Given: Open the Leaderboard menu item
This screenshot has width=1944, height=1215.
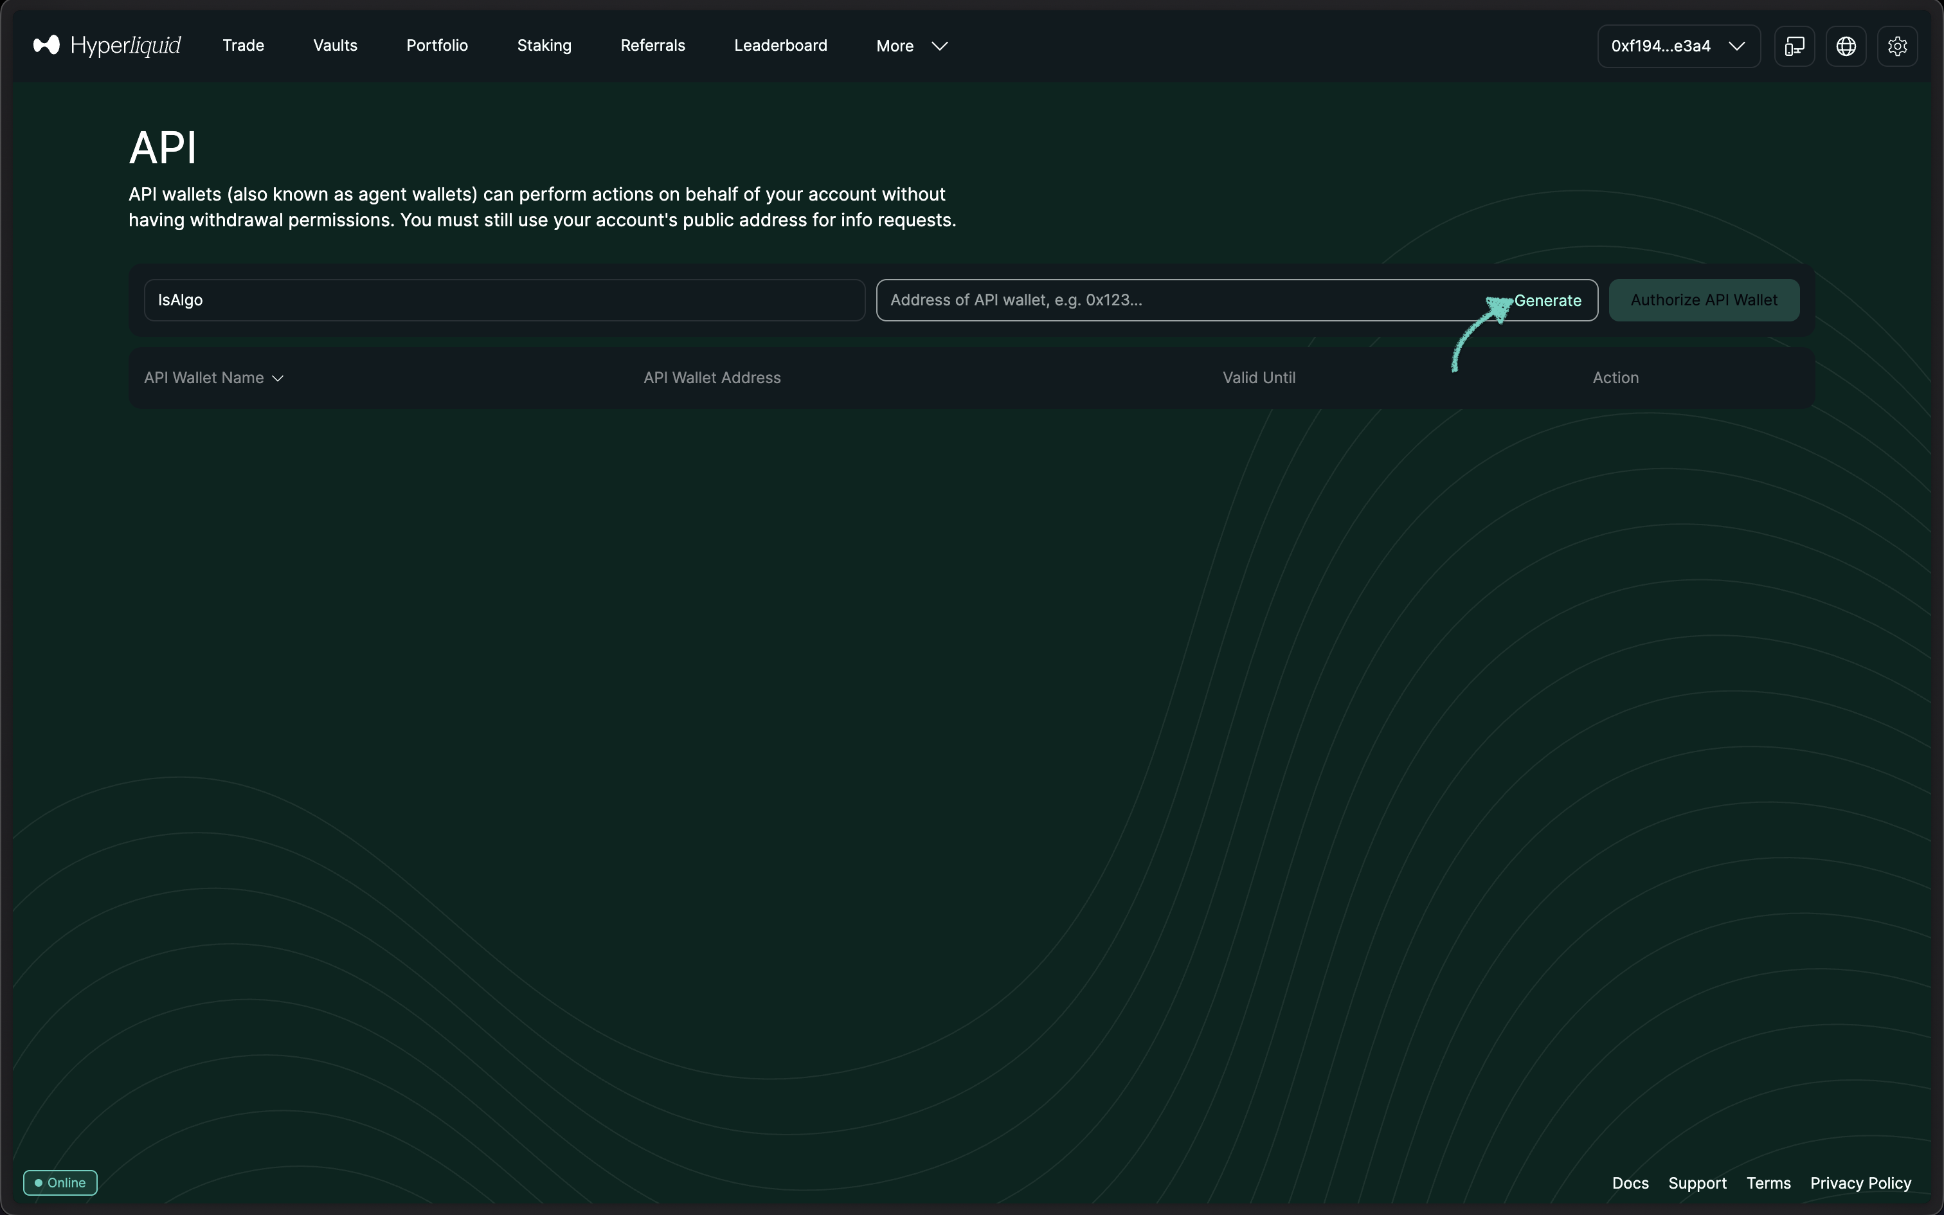Looking at the screenshot, I should [780, 45].
